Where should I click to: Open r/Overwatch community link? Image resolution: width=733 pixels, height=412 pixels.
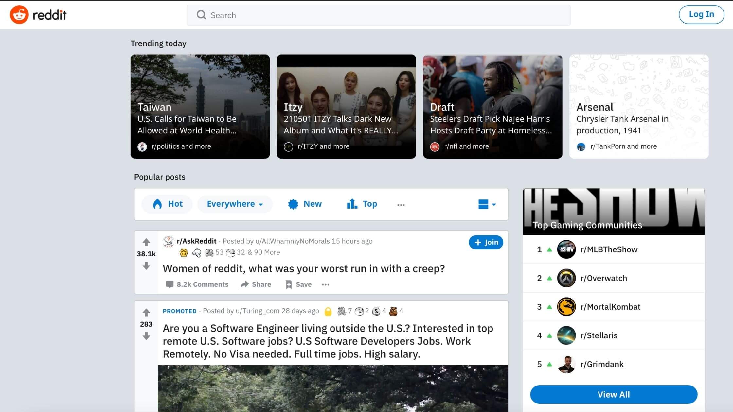pyautogui.click(x=604, y=278)
